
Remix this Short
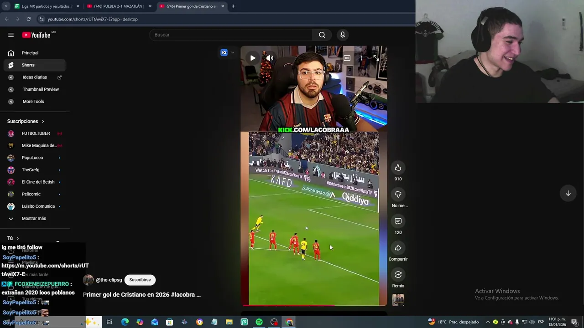click(398, 275)
